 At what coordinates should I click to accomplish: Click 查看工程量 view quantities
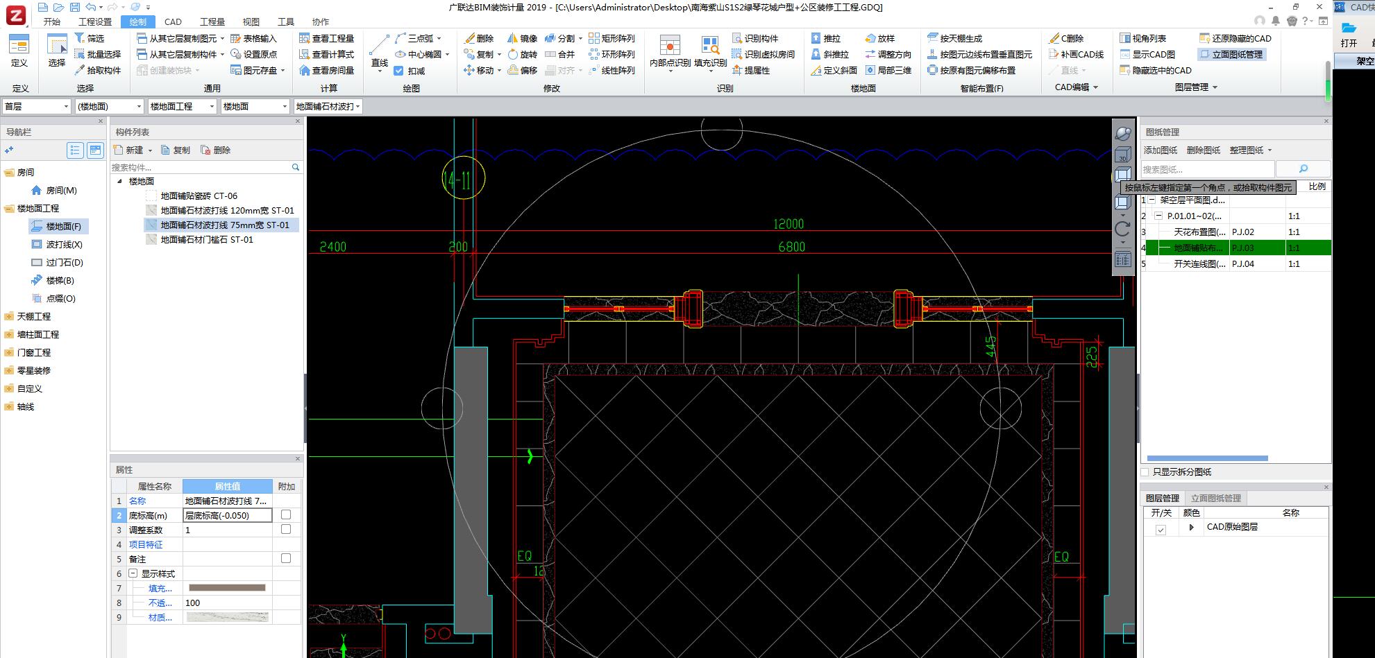[x=326, y=38]
